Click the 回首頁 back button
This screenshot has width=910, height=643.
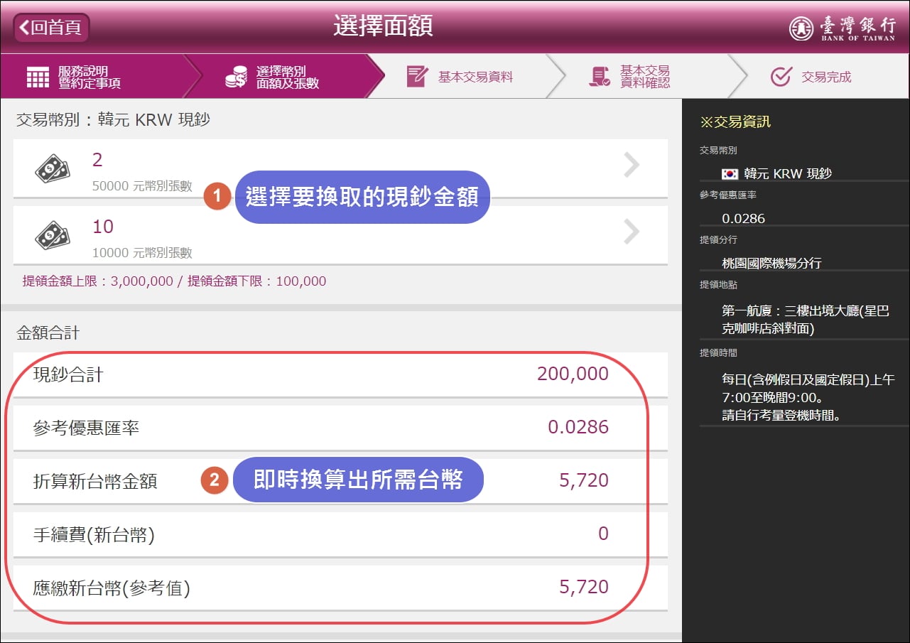coord(51,28)
